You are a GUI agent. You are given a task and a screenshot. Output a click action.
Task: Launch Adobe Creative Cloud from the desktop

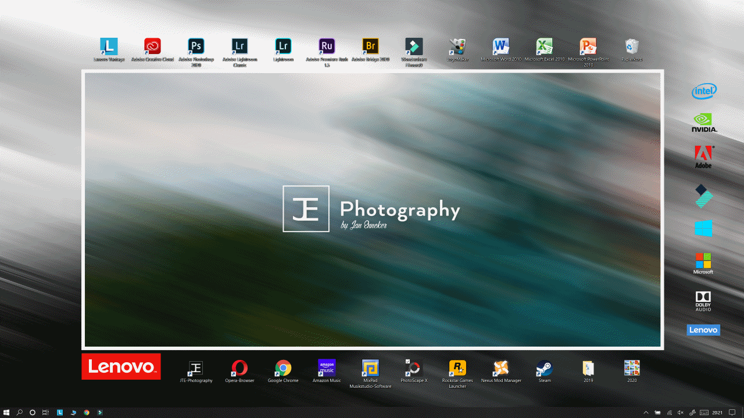tap(152, 50)
